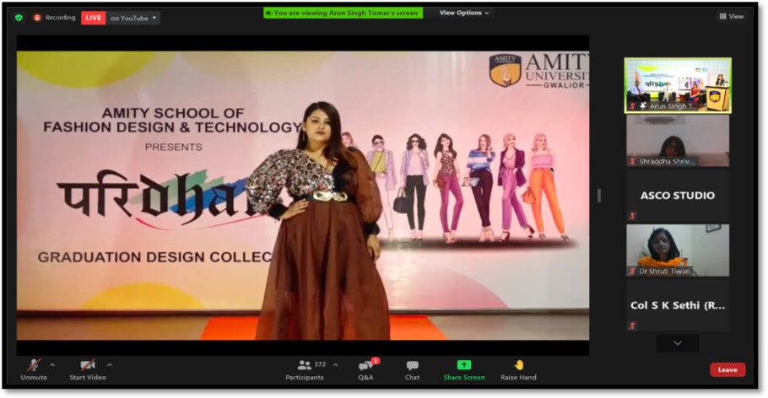Expand the arrow next to Participants

pyautogui.click(x=336, y=365)
